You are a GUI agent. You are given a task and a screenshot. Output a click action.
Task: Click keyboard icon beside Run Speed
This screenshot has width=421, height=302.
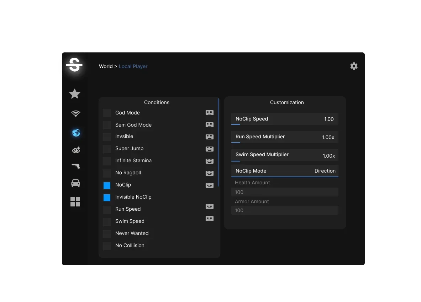pyautogui.click(x=209, y=206)
